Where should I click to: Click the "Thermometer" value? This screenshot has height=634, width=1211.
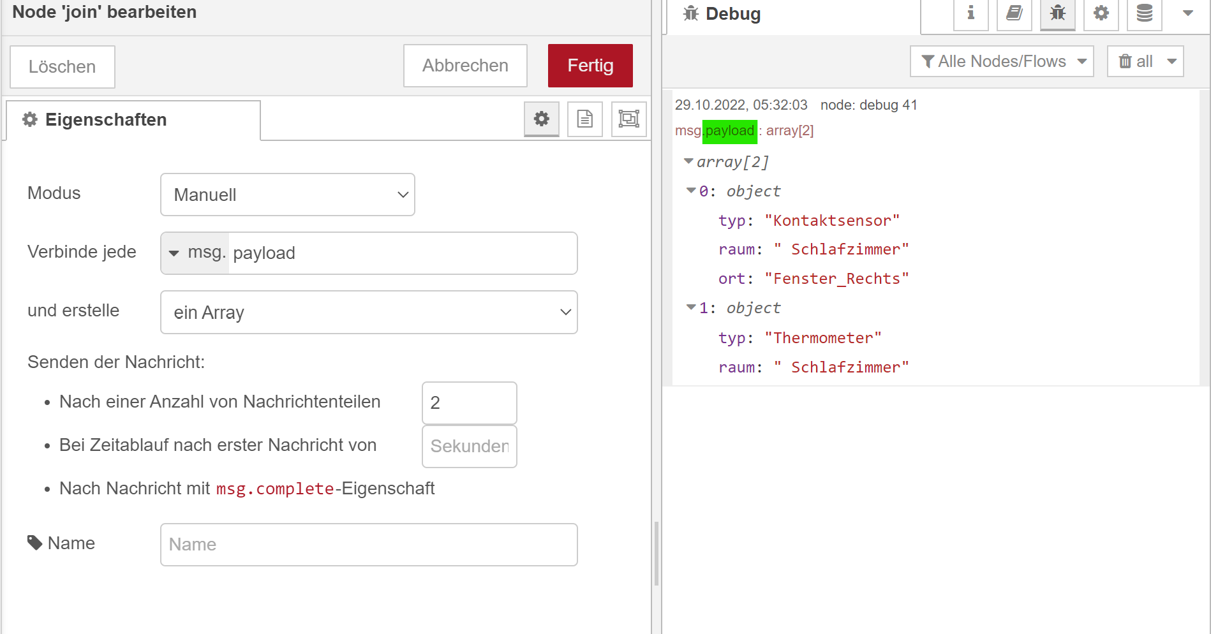(823, 338)
